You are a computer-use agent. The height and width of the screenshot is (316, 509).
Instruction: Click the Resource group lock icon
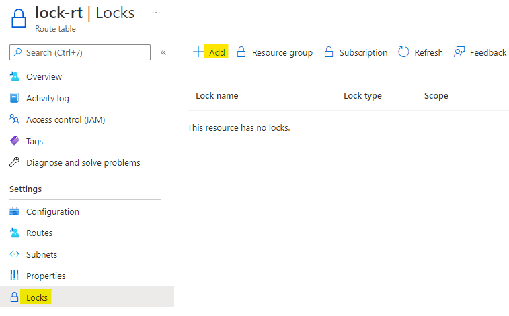[241, 52]
